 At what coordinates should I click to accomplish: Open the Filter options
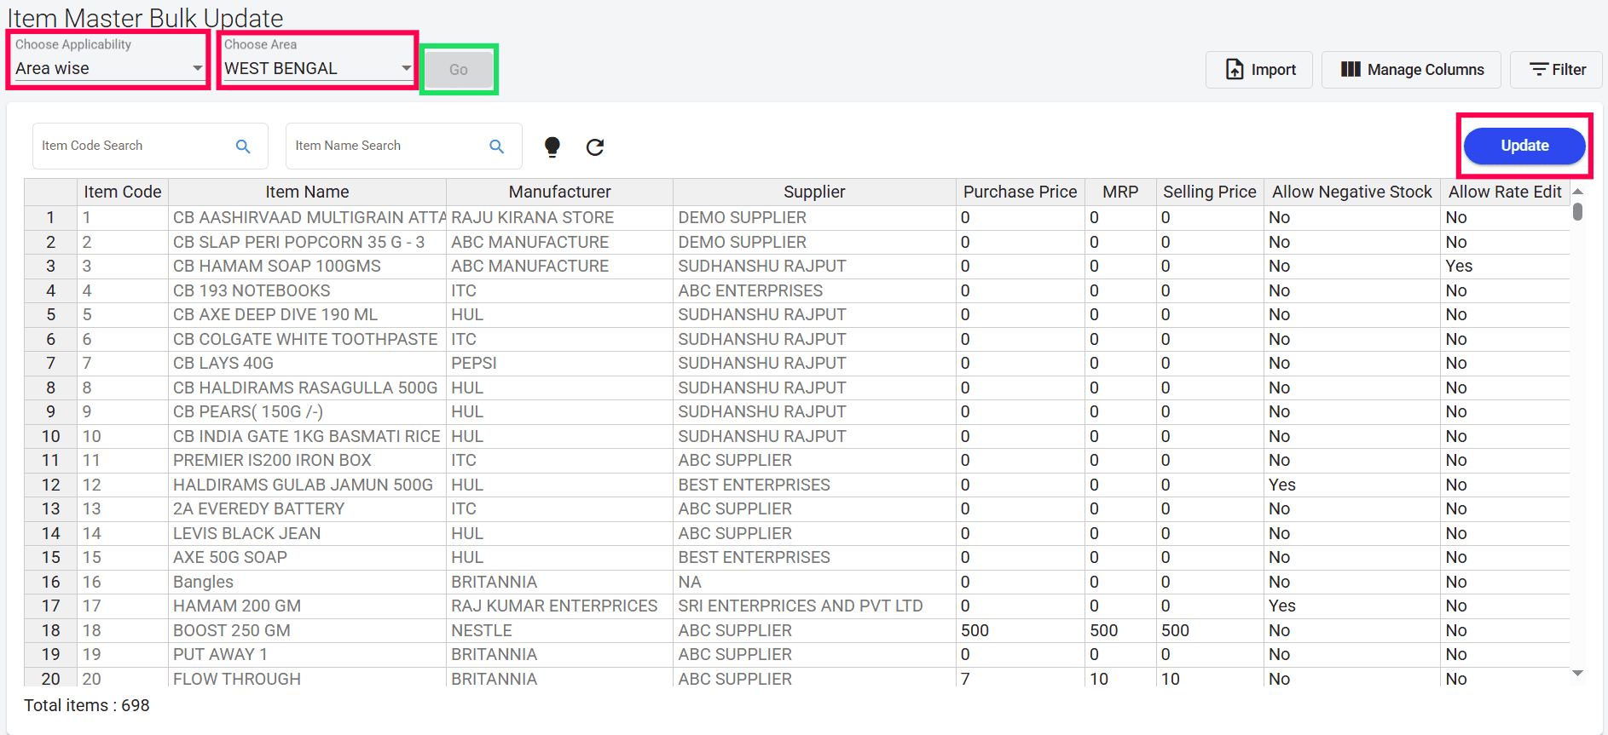click(1556, 70)
